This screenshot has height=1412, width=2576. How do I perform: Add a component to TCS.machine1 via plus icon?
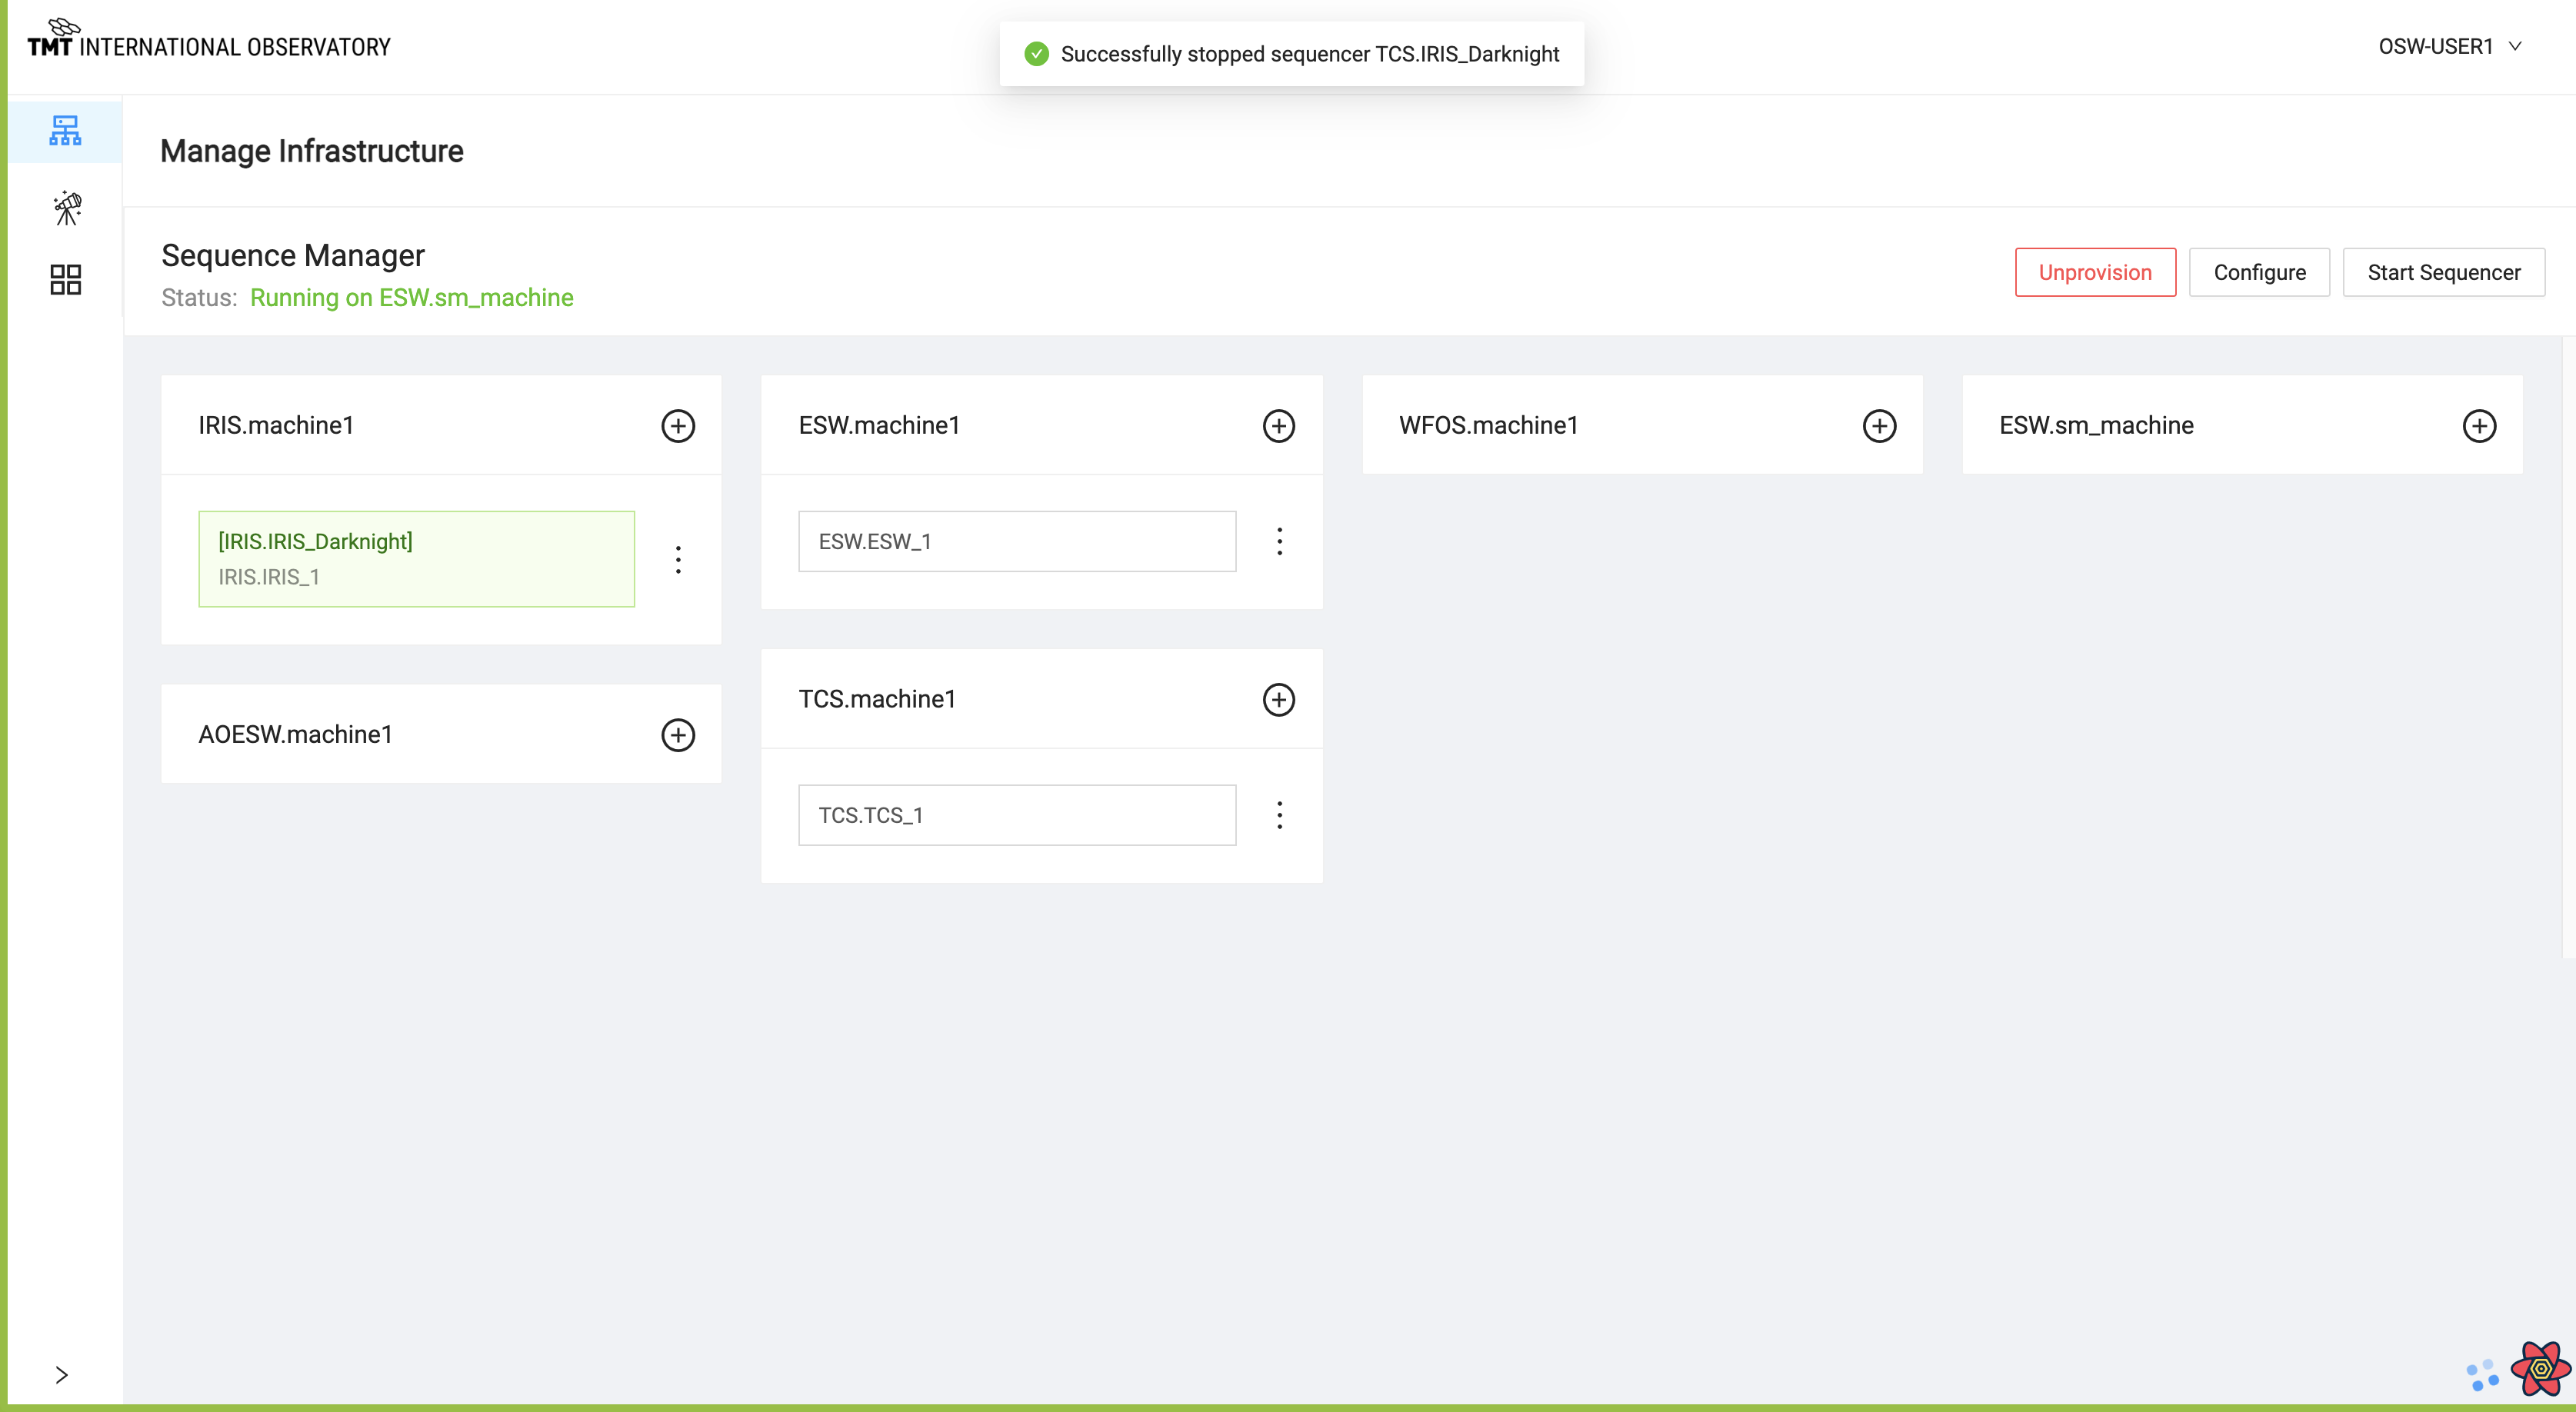(1279, 699)
